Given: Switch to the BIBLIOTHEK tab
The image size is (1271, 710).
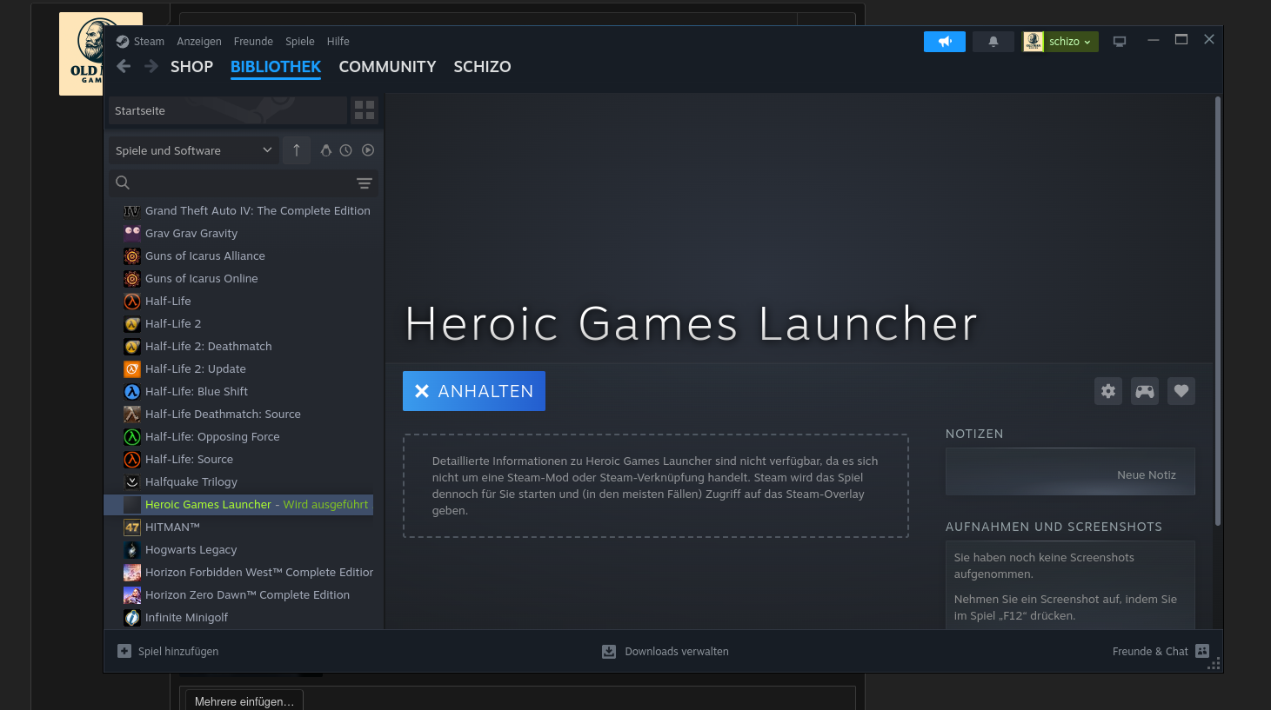Looking at the screenshot, I should click(276, 67).
